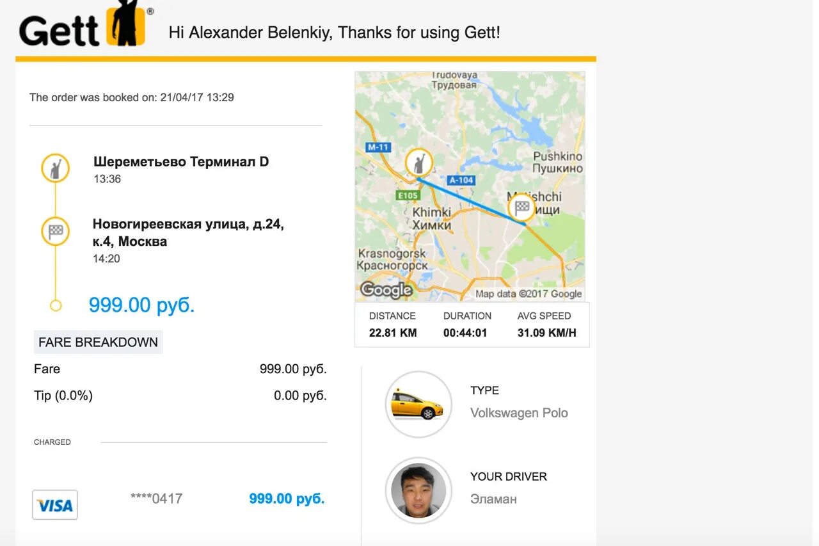Open the driver's profile photo
Viewport: 819px width, 546px height.
pos(418,490)
